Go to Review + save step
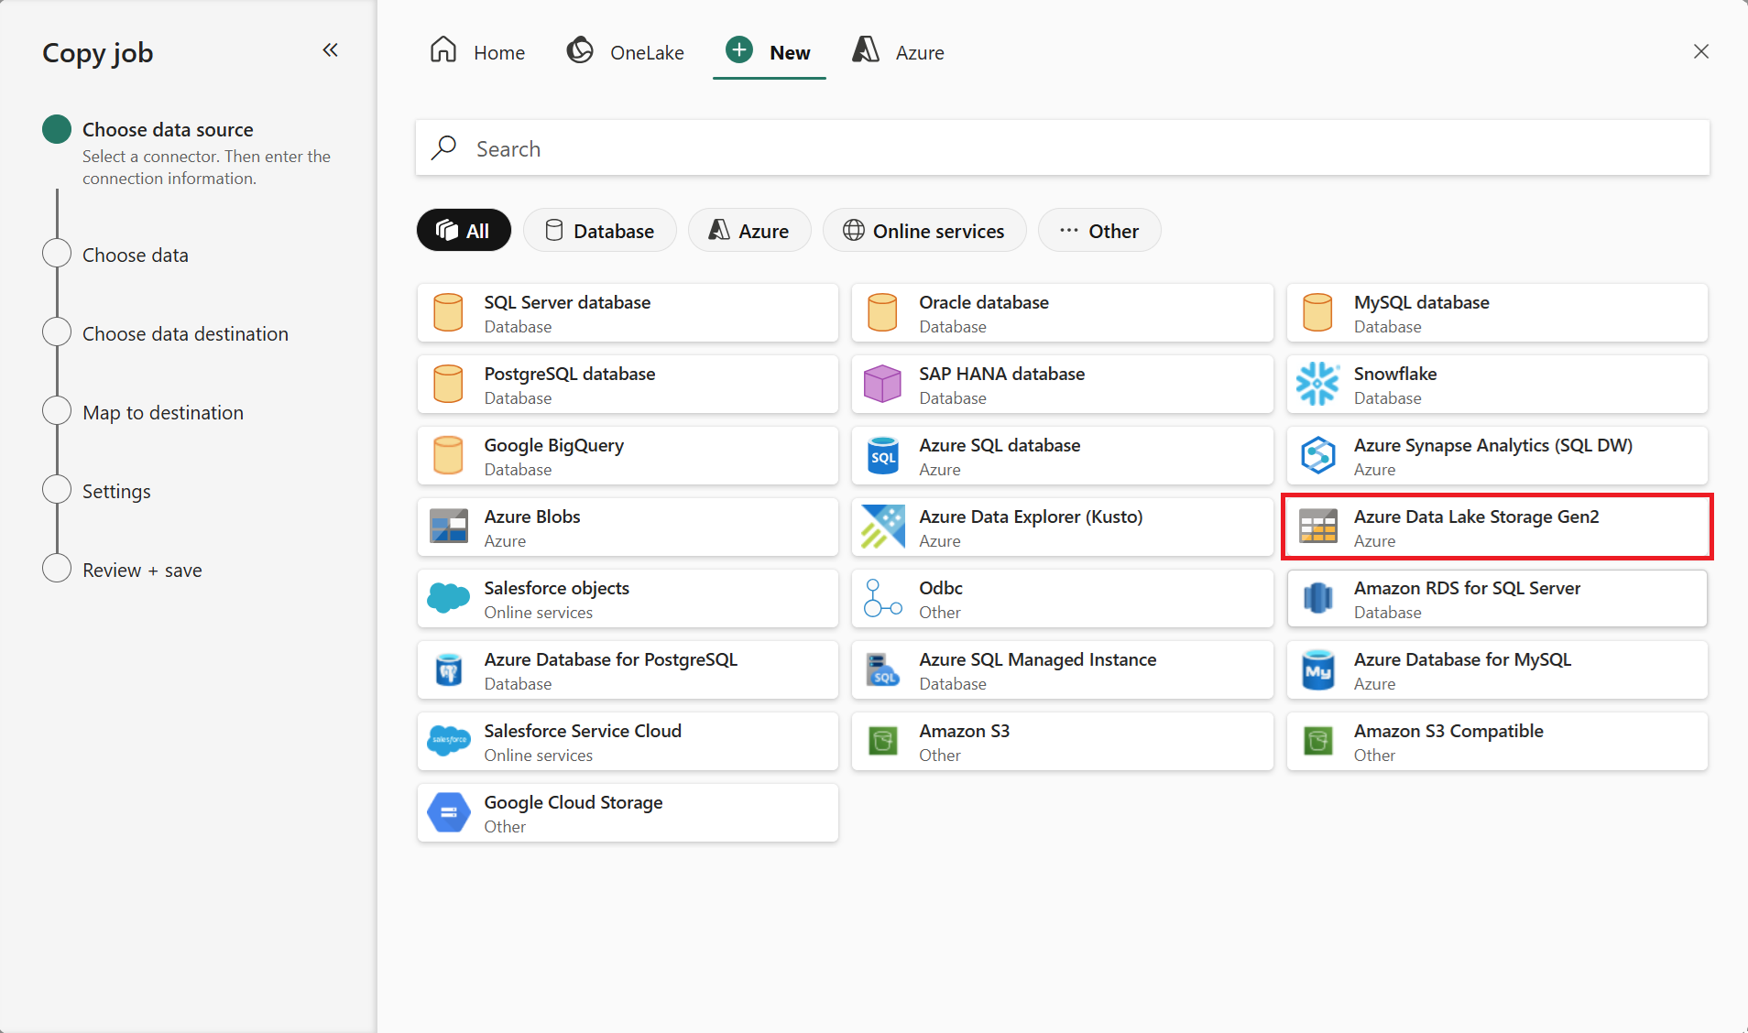This screenshot has height=1033, width=1748. pos(142,571)
